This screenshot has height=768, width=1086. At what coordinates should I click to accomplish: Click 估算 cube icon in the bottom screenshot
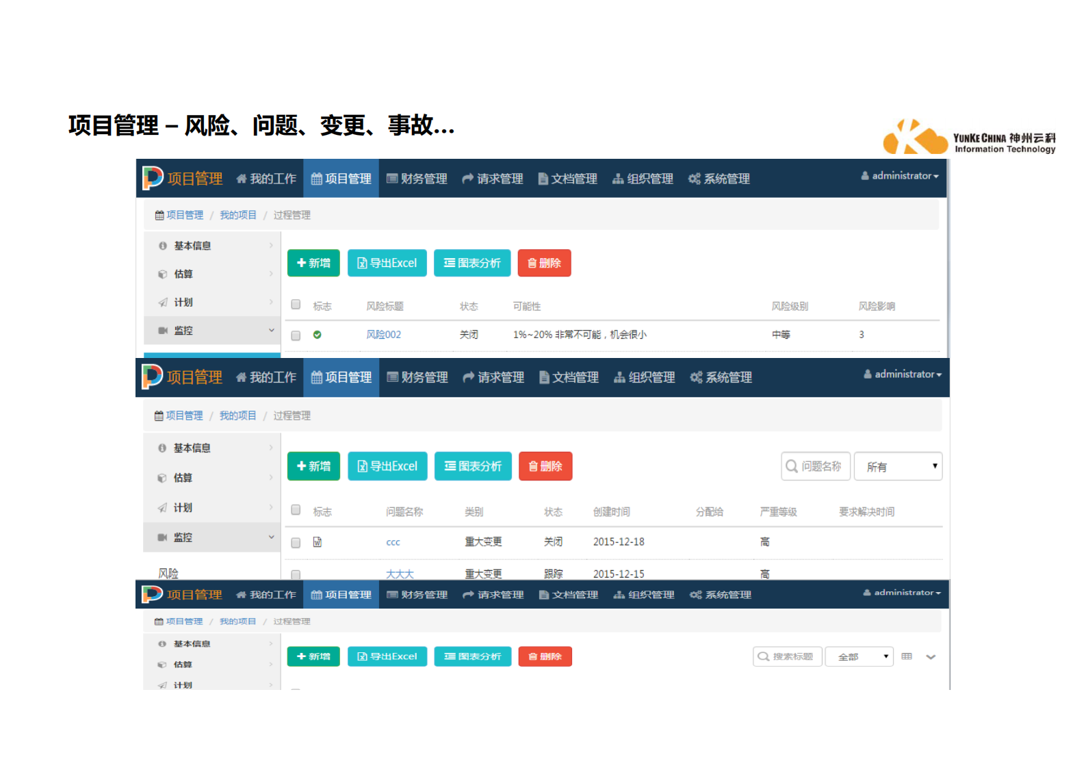click(x=162, y=665)
